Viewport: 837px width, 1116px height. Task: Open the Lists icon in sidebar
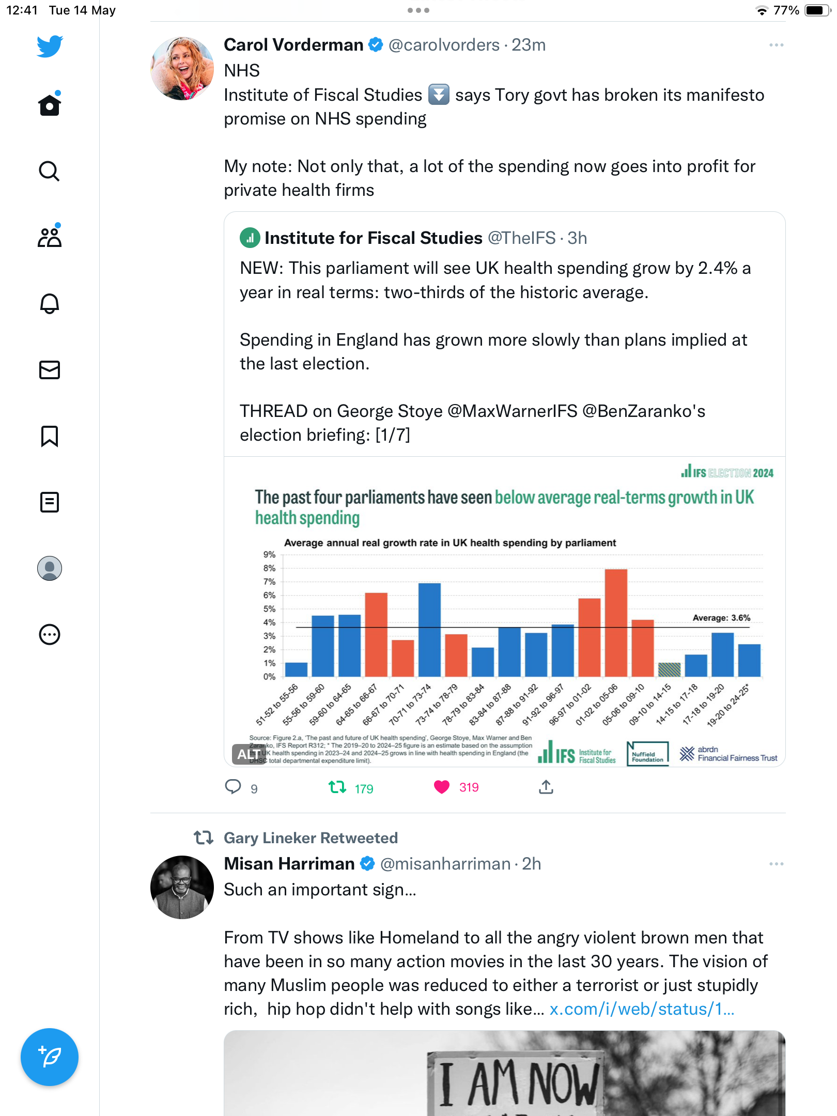point(50,502)
